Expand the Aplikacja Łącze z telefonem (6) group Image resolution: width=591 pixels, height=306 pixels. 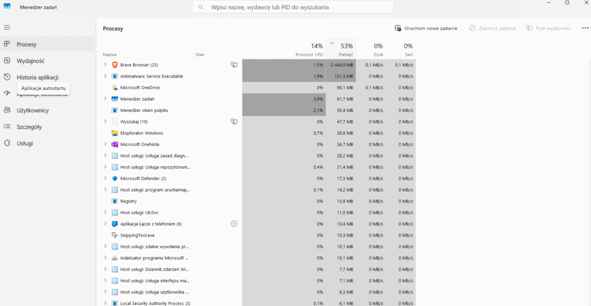[x=105, y=224]
